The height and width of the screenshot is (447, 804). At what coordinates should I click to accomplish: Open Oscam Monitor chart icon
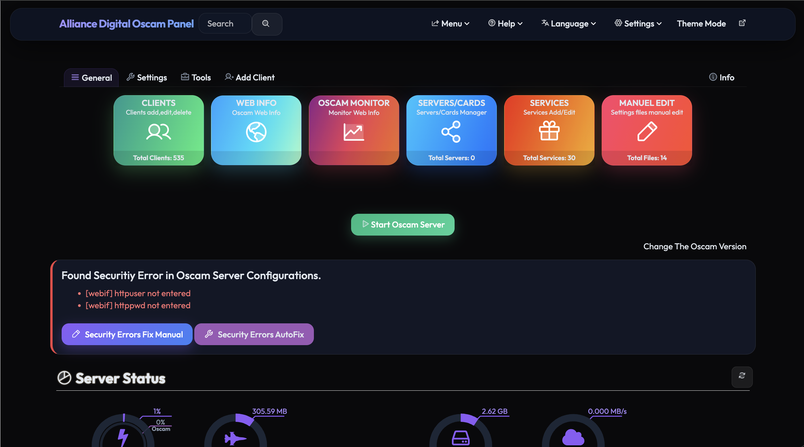pos(353,132)
